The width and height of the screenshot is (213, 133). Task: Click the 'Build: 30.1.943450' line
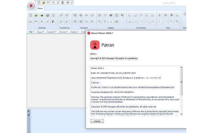tap(113, 73)
